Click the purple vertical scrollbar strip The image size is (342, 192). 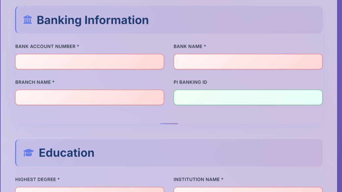pyautogui.click(x=339, y=96)
